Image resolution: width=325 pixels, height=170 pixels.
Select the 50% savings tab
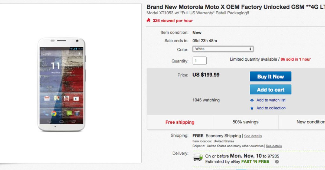(x=245, y=122)
